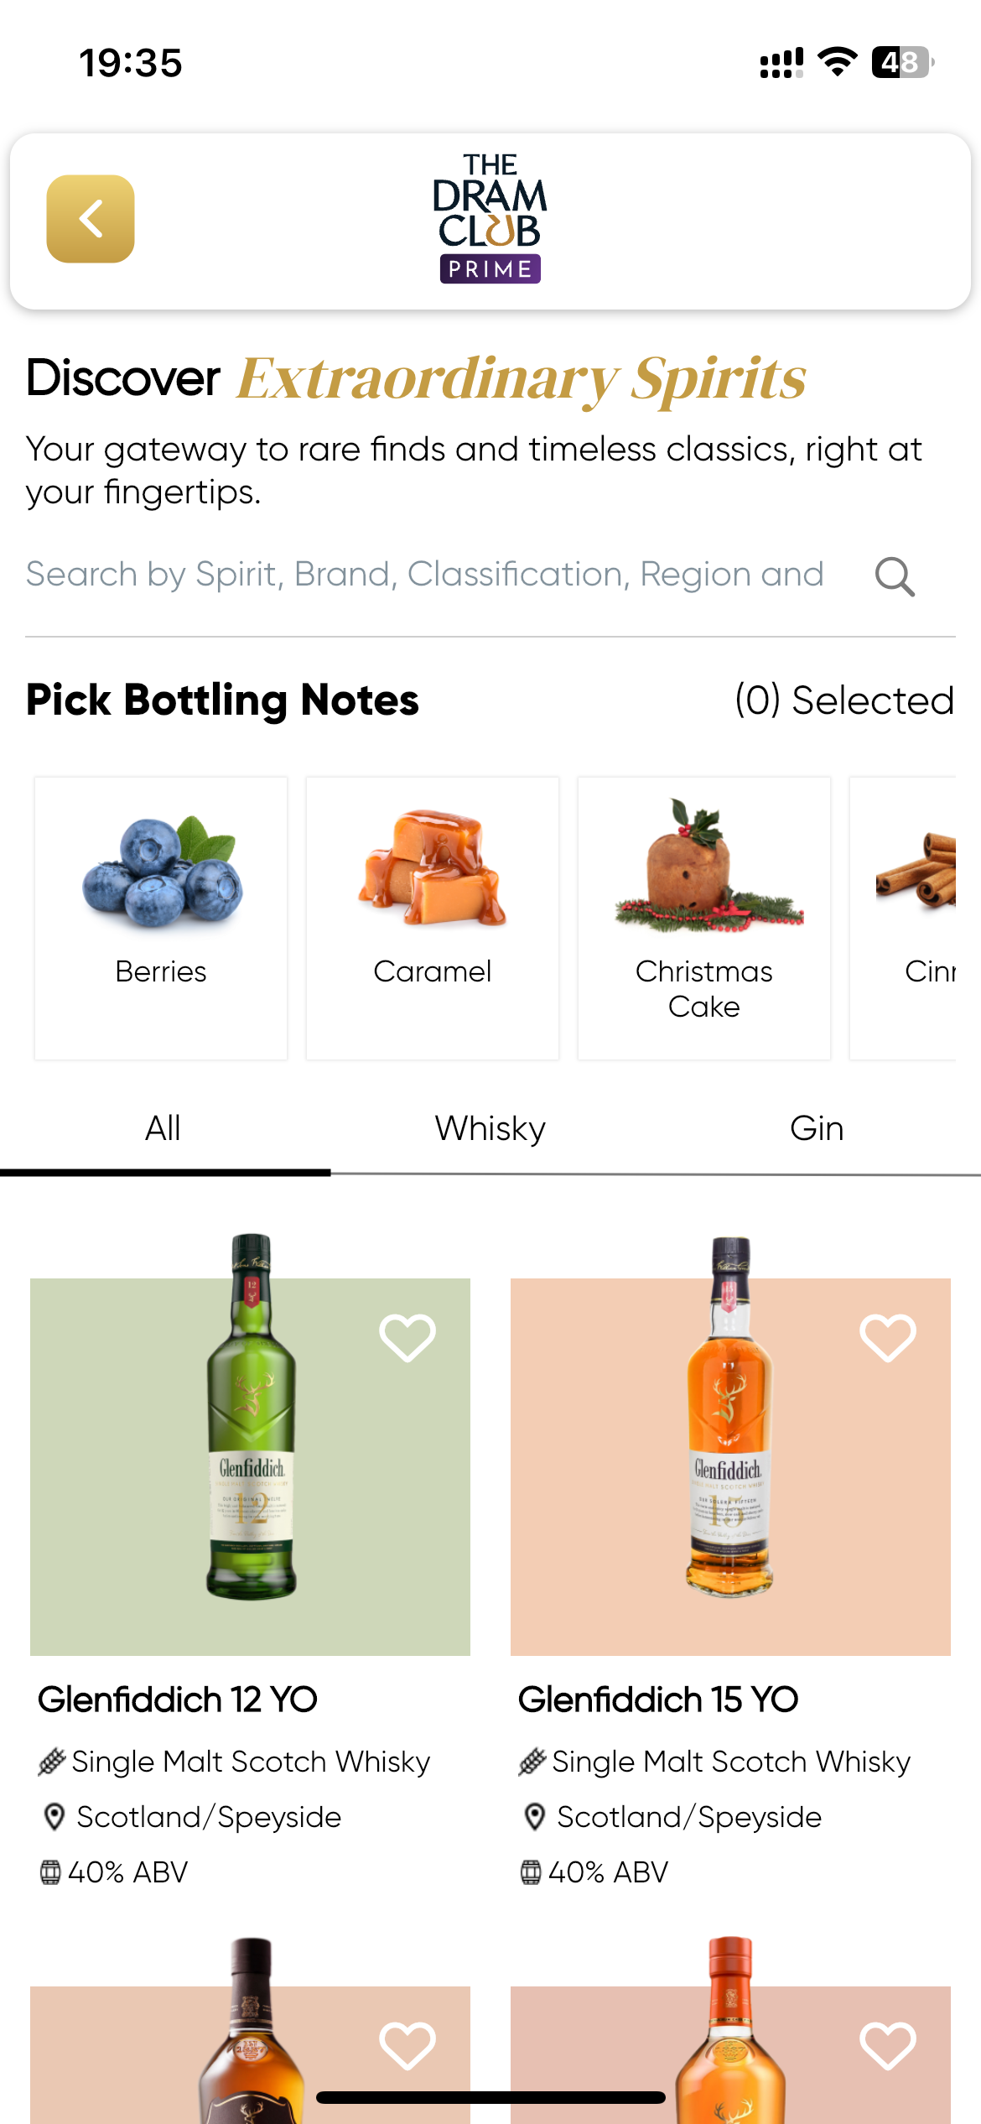This screenshot has width=981, height=2124.
Task: Open the Glenfiddich 15 YO title link
Action: pos(658,1700)
